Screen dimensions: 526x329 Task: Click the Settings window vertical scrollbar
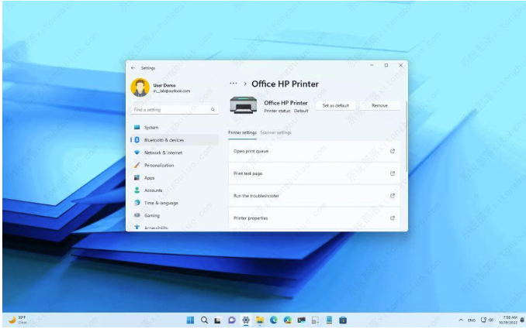[x=407, y=136]
